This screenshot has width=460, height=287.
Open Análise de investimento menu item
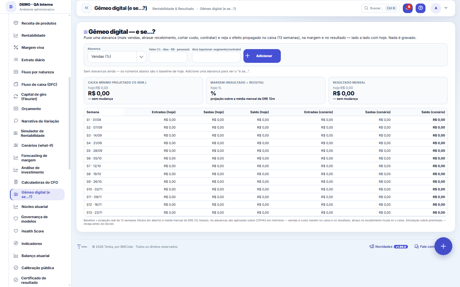pos(37,170)
